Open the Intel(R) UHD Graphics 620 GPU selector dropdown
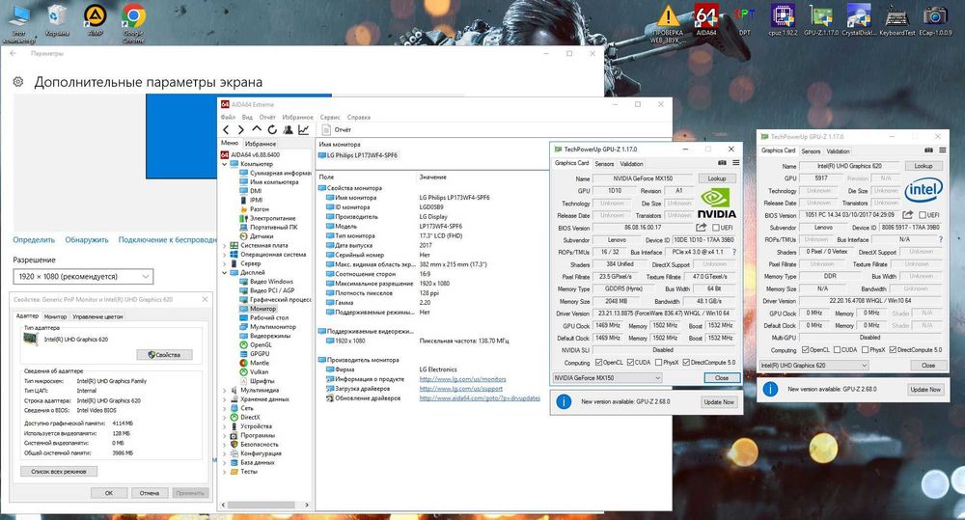Image resolution: width=965 pixels, height=520 pixels. click(x=813, y=365)
